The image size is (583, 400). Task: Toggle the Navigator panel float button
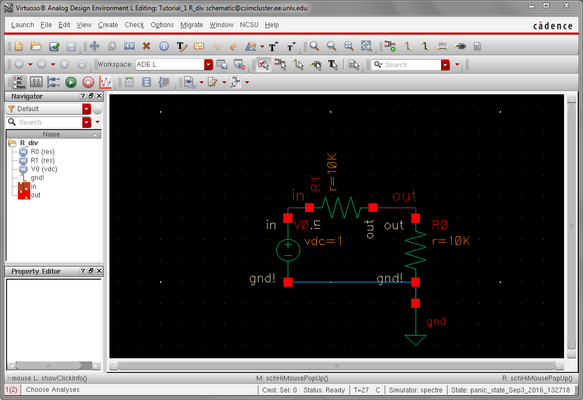pos(91,96)
